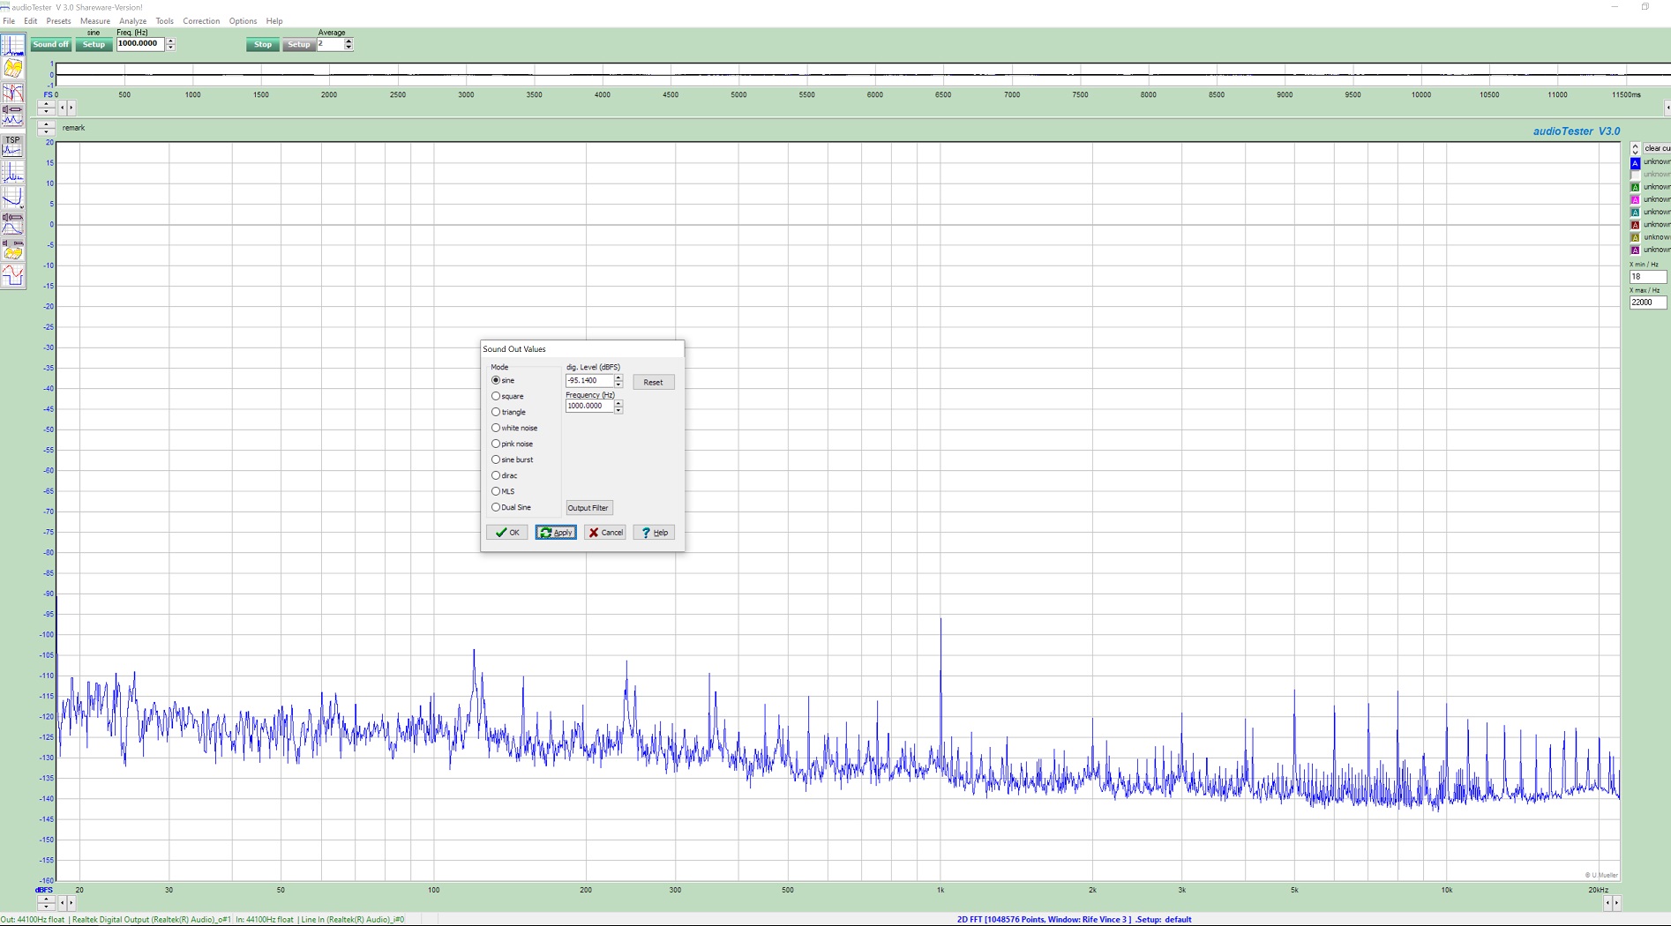Open the Measure menu
This screenshot has height=926, width=1671.
coord(95,21)
